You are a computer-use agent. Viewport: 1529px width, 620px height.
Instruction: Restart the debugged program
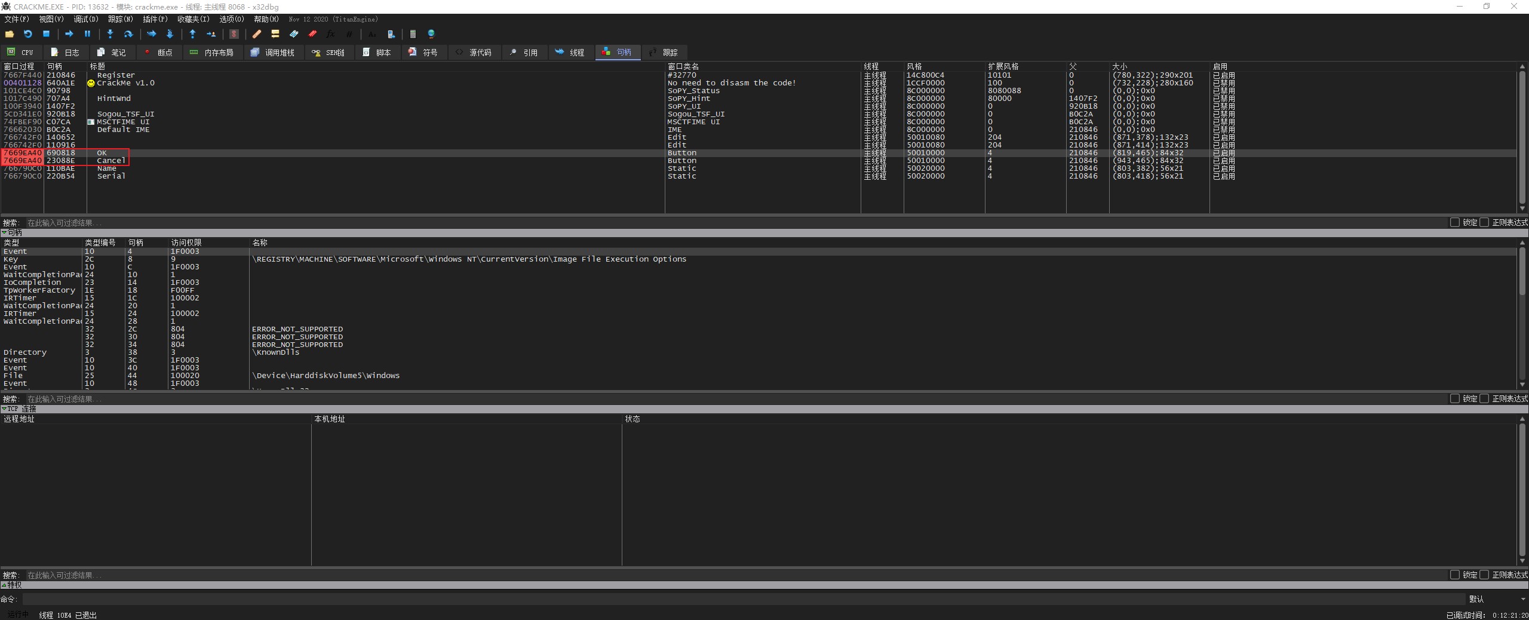27,34
